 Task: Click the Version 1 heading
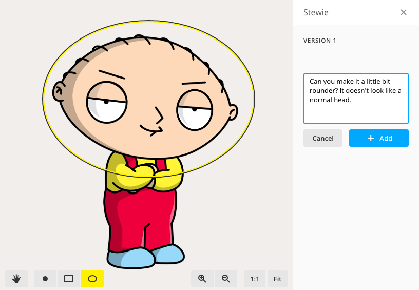[319, 41]
